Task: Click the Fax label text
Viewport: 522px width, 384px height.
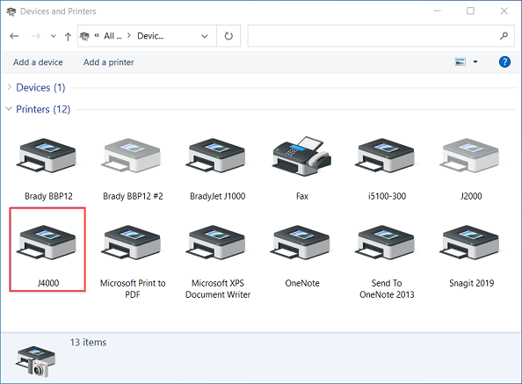Action: [302, 196]
